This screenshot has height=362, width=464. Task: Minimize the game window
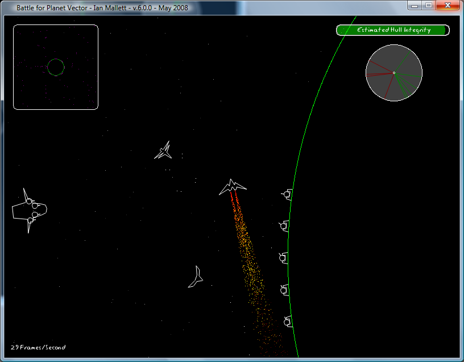tap(415, 6)
